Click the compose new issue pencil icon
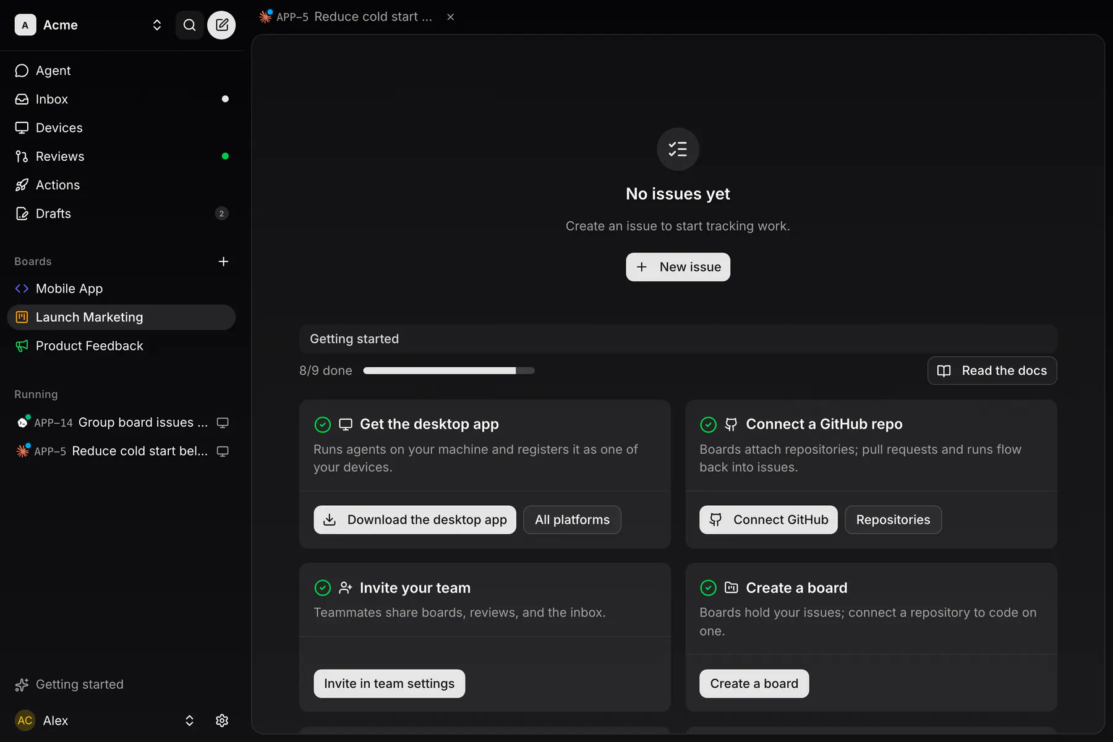The width and height of the screenshot is (1113, 742). click(x=221, y=25)
